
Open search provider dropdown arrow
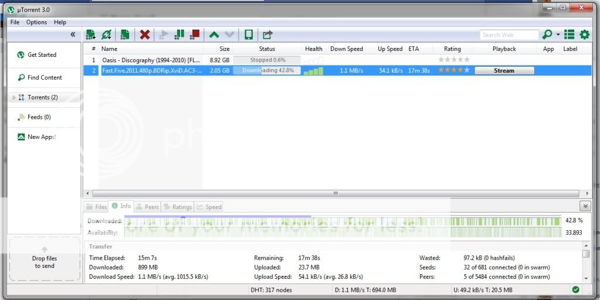(x=558, y=35)
